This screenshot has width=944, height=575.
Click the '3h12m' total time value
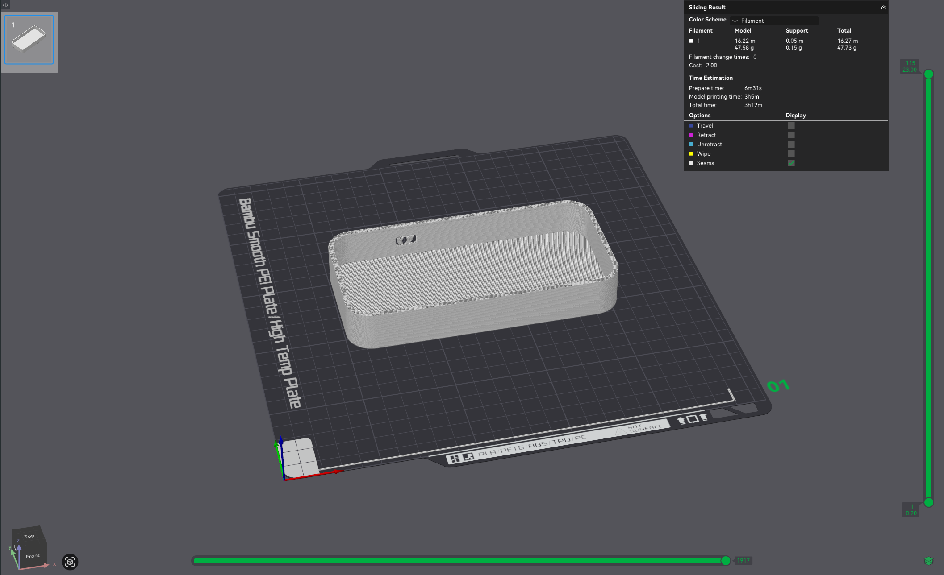tap(753, 105)
